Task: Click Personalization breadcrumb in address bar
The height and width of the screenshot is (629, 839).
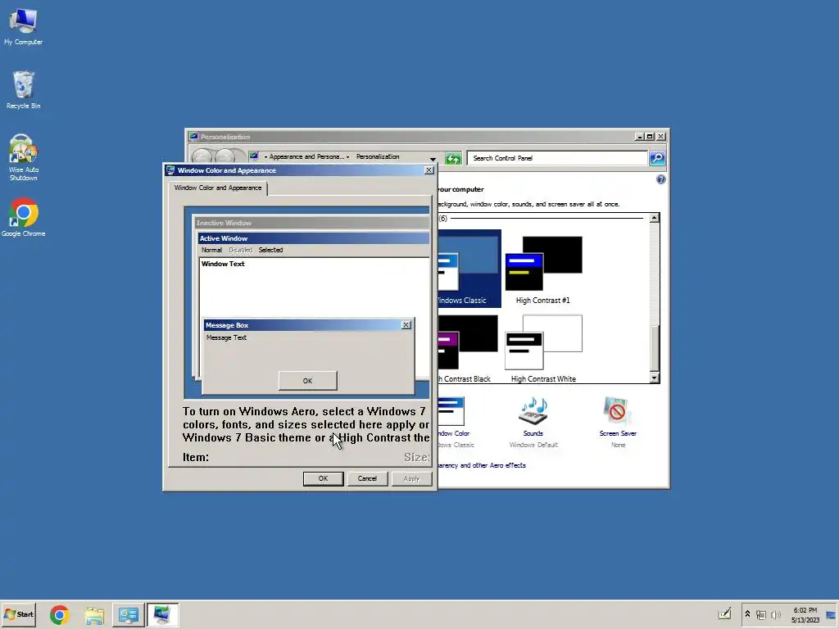Action: pos(378,156)
